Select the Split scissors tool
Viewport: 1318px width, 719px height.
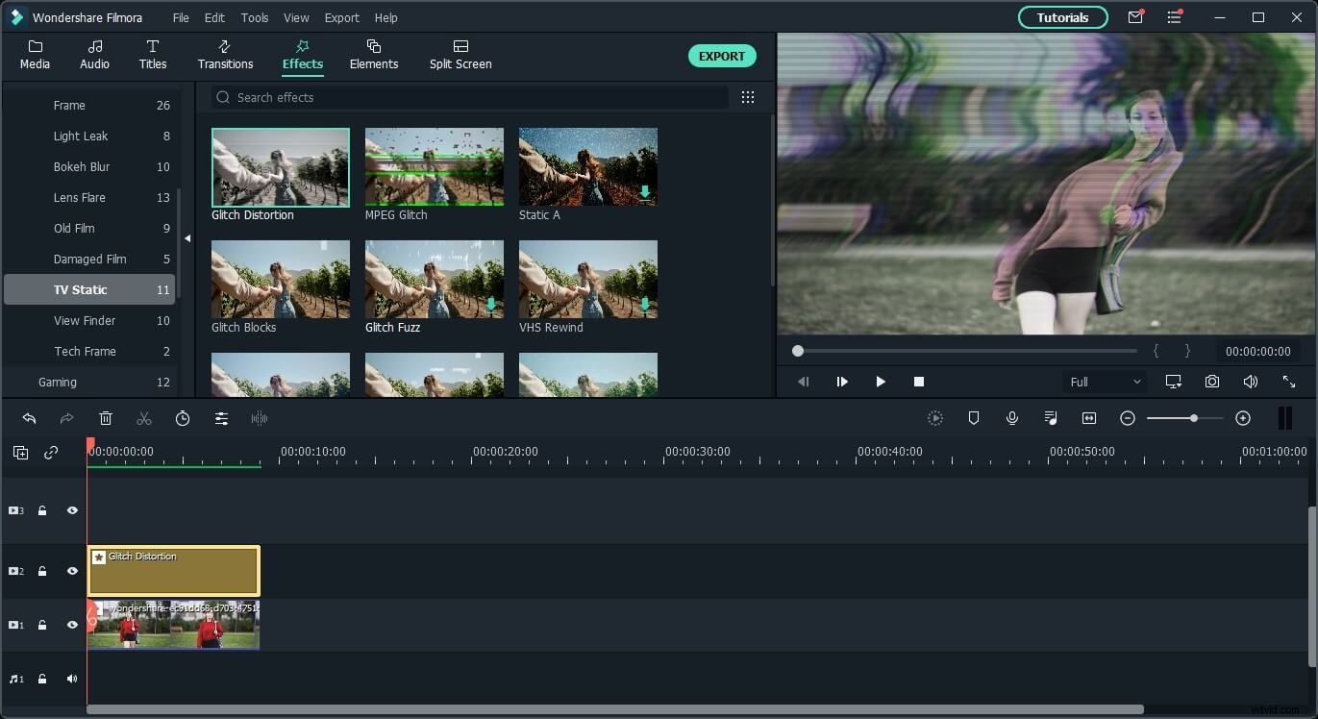click(144, 418)
